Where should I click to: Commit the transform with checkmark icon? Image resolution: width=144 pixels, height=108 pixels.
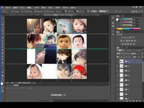[x=120, y=11]
